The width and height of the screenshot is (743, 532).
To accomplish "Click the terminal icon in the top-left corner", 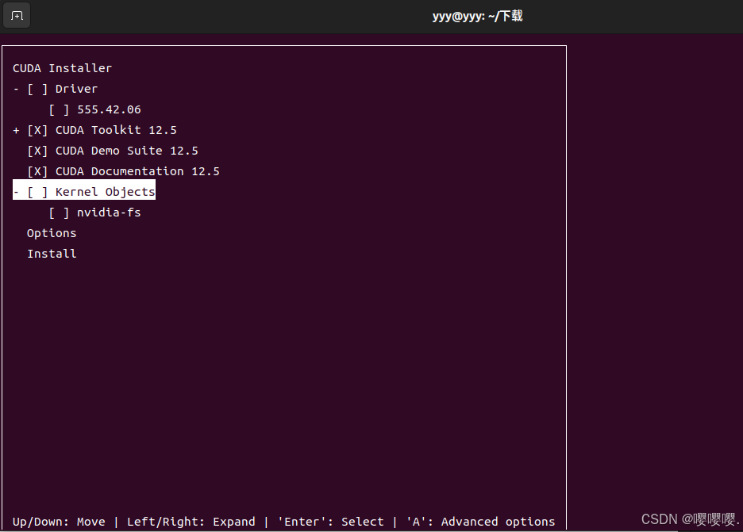I will click(x=16, y=15).
